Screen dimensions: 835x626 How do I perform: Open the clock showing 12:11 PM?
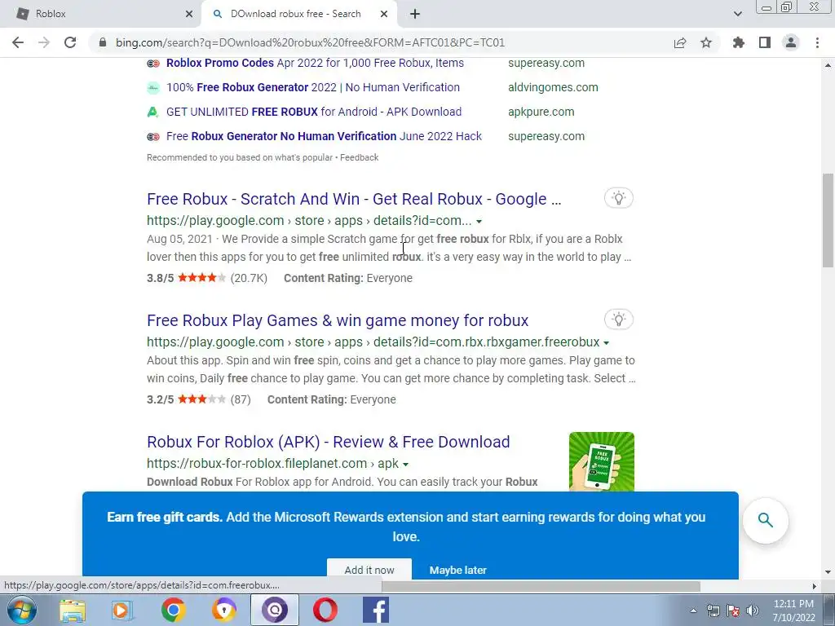(x=793, y=611)
